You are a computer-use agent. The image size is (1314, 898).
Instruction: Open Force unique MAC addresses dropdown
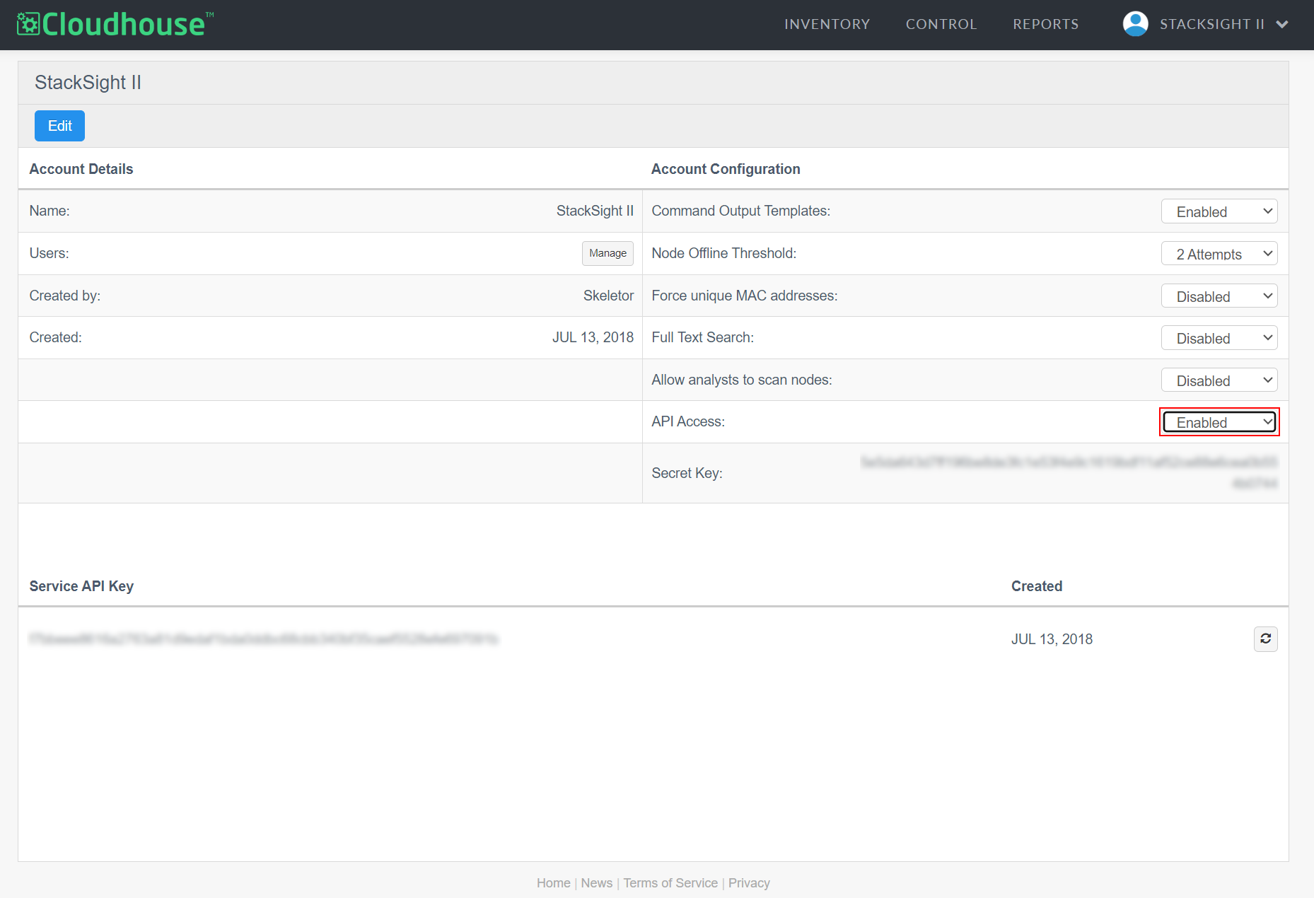coord(1219,296)
